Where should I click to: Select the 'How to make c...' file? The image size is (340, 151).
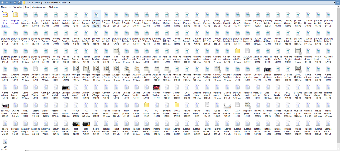(x=187, y=109)
